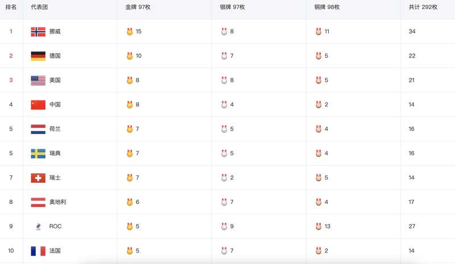Click the Germany flag icon

[38, 56]
